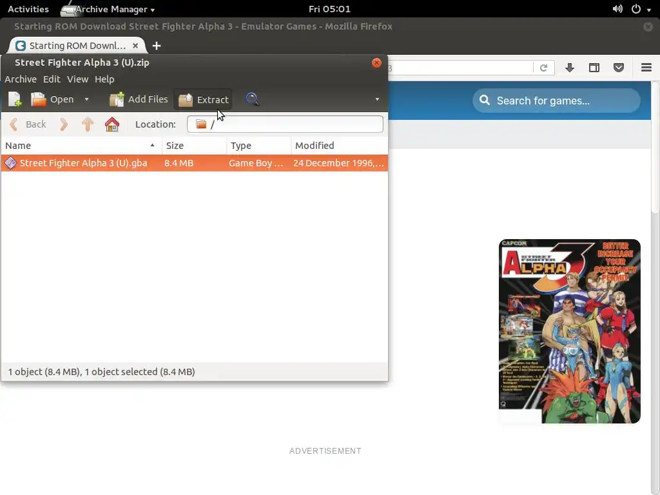
Task: Click the 24 December 1996 modified cell
Action: pyautogui.click(x=339, y=163)
